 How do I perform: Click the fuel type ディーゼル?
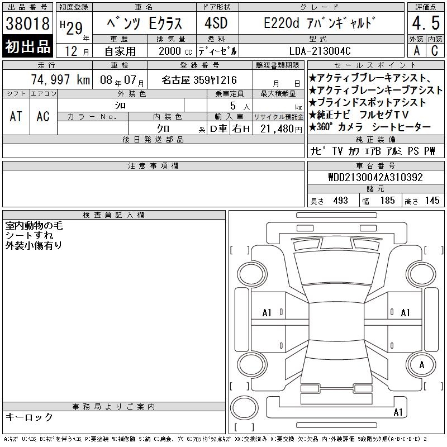[x=217, y=51]
